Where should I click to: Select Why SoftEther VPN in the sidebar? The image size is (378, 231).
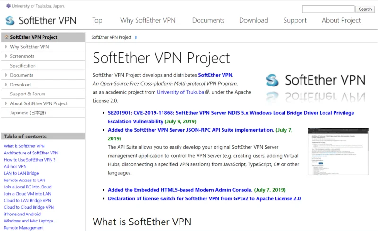tap(29, 47)
